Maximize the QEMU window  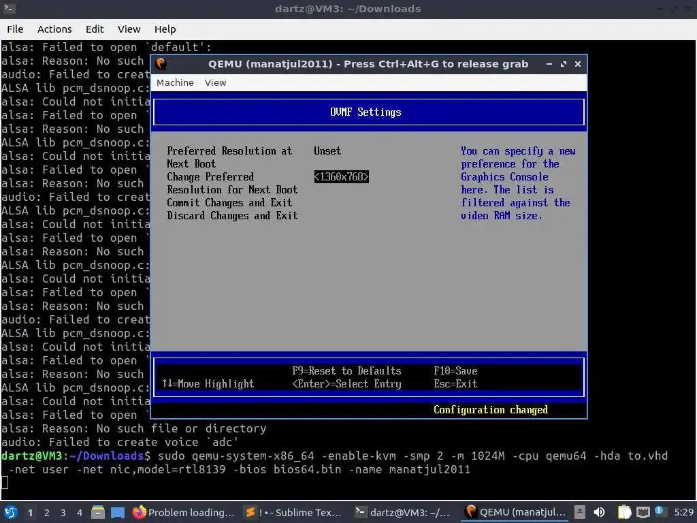(x=564, y=64)
